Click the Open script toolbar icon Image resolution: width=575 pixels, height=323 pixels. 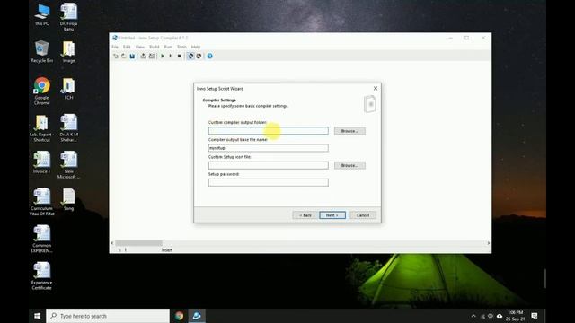click(124, 56)
